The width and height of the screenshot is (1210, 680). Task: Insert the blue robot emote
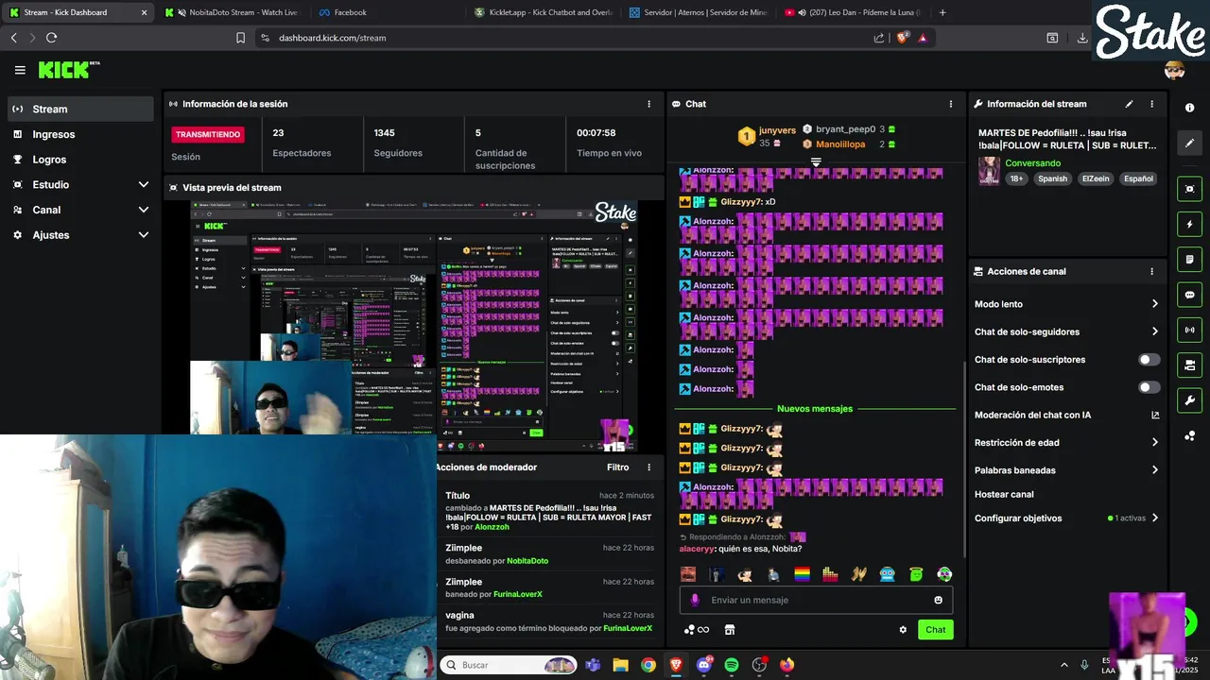(887, 574)
